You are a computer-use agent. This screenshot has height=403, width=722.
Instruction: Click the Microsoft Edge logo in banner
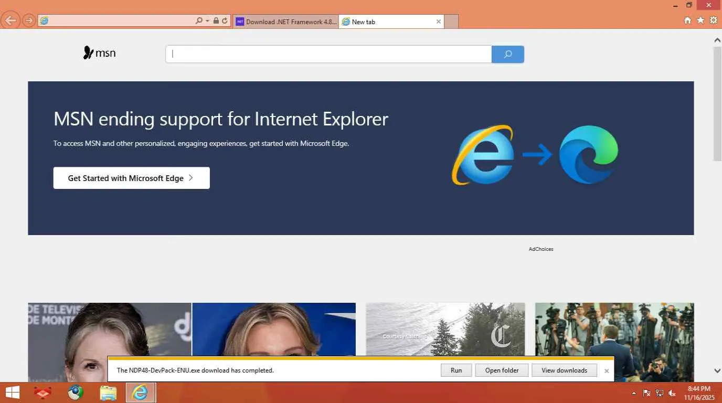click(589, 155)
